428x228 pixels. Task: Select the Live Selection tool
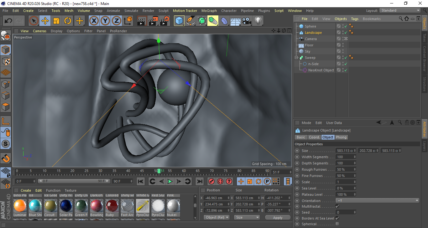click(x=34, y=21)
